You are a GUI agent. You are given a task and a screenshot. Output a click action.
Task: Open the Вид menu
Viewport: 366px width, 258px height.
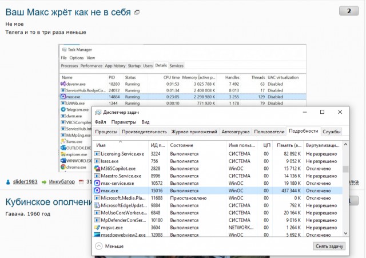coord(145,122)
